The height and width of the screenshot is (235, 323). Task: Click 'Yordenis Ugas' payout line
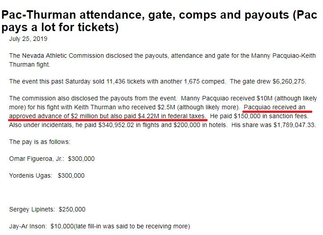coord(47,175)
